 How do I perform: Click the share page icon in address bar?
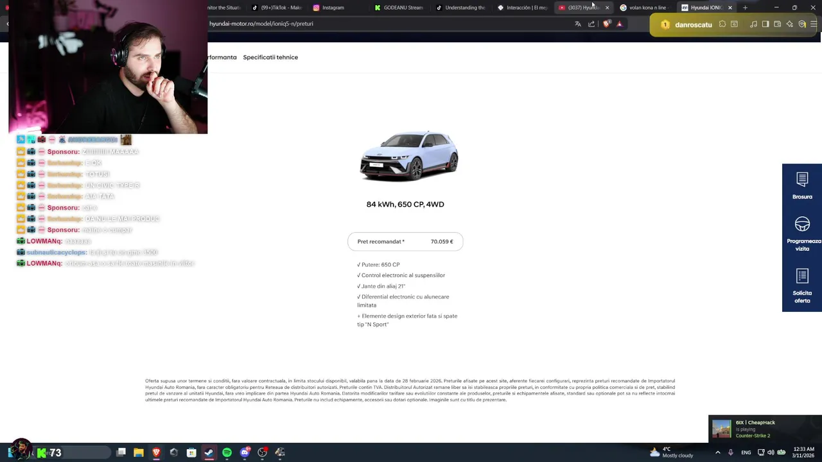(x=591, y=24)
